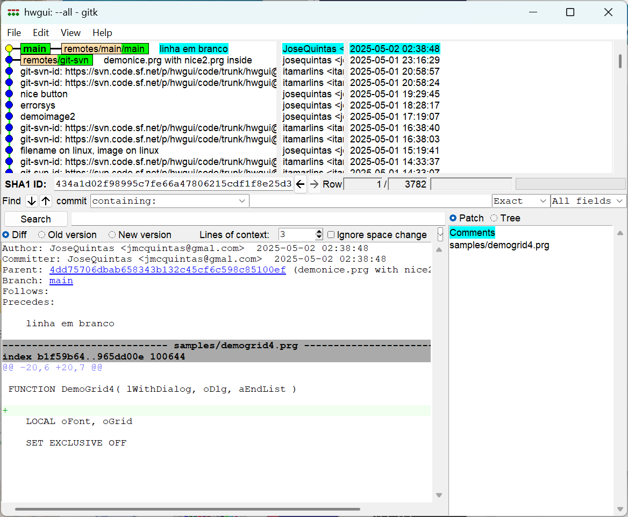
Task: Open the 'containing:' commit search dropdown
Action: 169,201
